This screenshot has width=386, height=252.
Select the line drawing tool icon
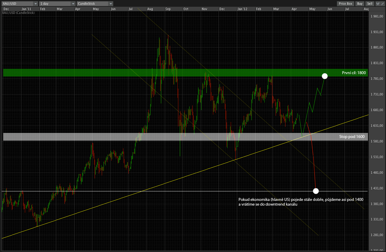tap(382, 4)
